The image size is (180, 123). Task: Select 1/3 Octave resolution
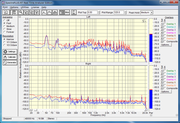(x=4, y=45)
